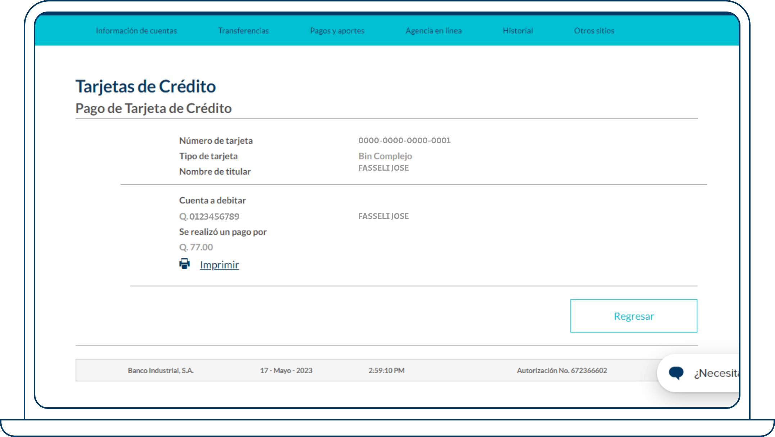Screen dimensions: 775x437
Task: Click the Bin Complejo card type value
Action: pyautogui.click(x=385, y=156)
